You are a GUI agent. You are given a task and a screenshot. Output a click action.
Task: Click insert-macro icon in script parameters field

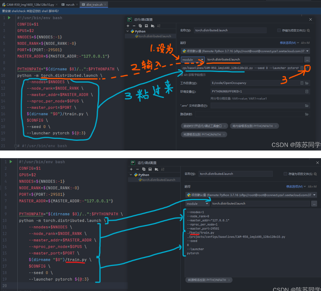302,68
